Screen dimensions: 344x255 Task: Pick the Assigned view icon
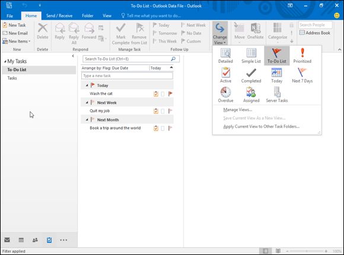251,95
